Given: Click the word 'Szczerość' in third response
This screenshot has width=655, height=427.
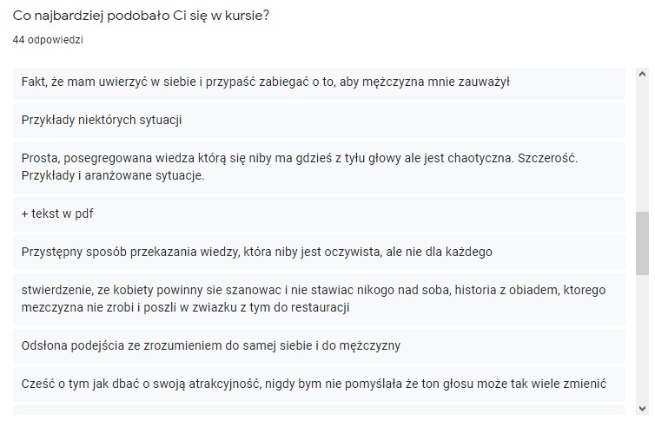Looking at the screenshot, I should (547, 159).
